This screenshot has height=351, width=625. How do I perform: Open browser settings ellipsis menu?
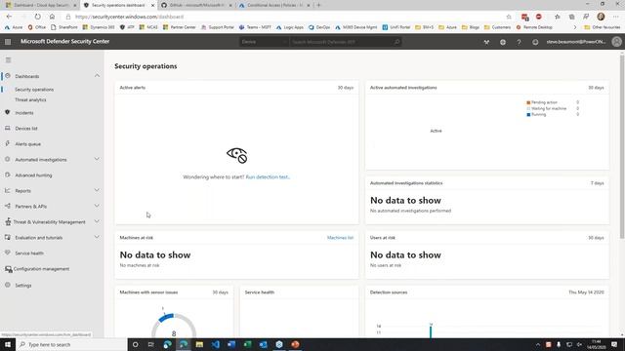point(616,17)
